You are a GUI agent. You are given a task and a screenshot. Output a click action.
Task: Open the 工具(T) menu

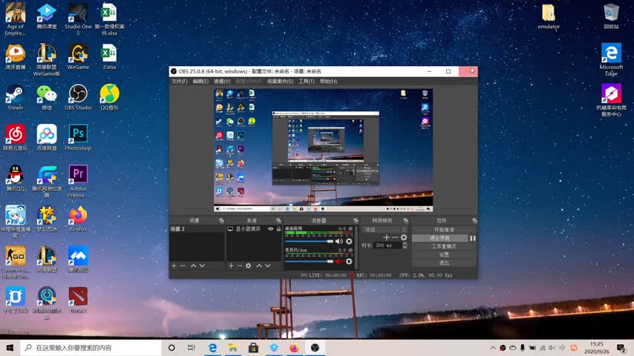click(306, 82)
